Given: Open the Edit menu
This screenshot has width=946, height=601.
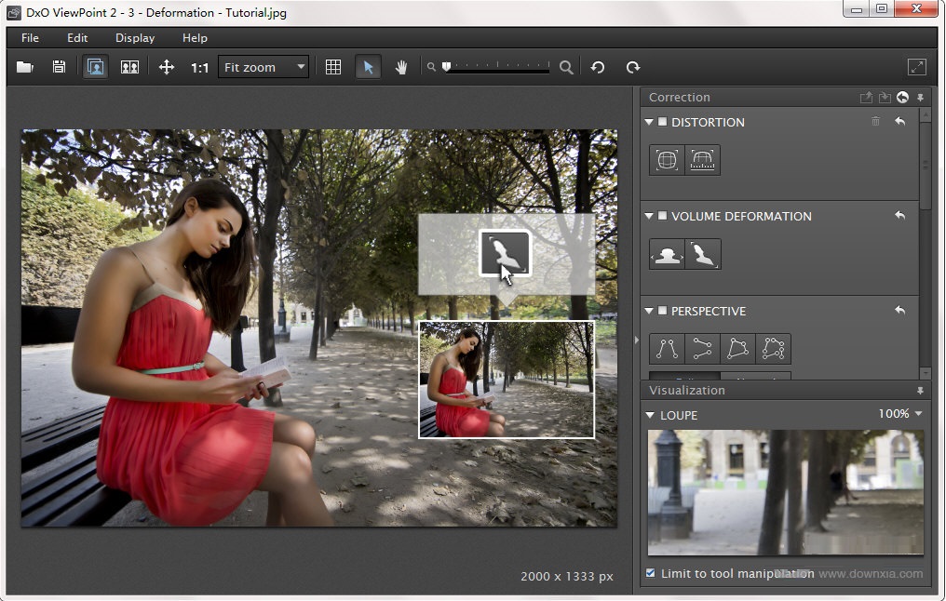Looking at the screenshot, I should pos(77,38).
